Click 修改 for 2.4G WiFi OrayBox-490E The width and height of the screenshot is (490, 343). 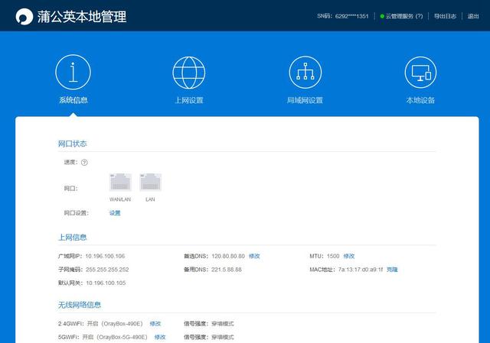[x=155, y=324]
